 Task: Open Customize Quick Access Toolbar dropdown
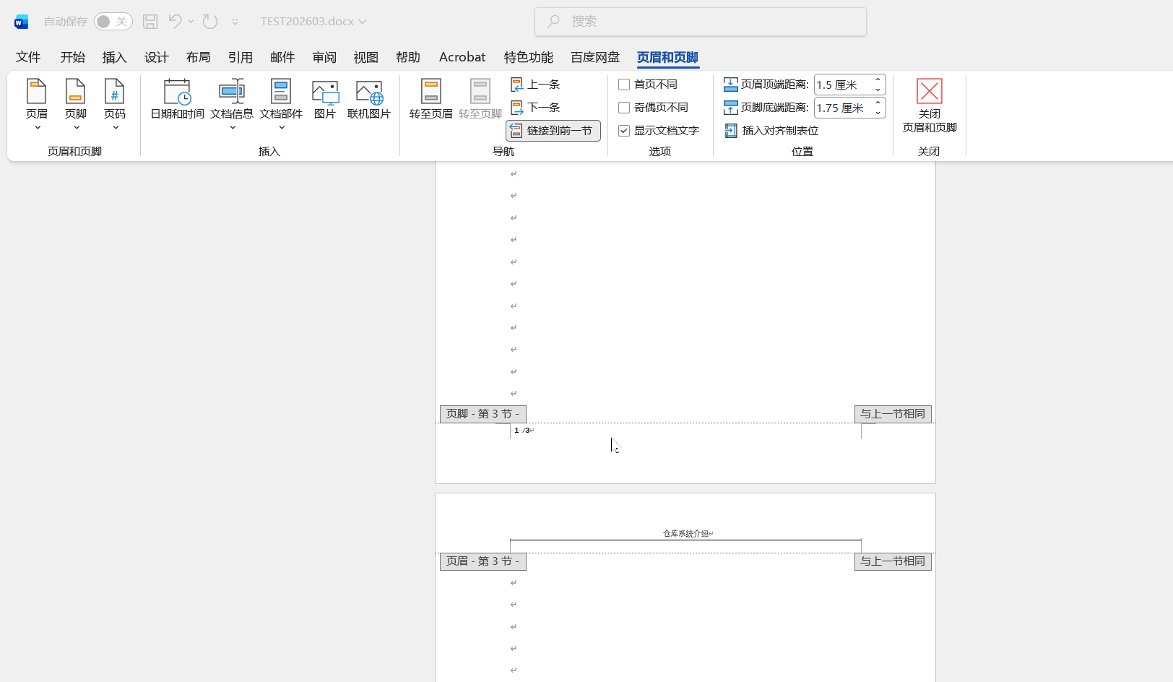pos(235,22)
